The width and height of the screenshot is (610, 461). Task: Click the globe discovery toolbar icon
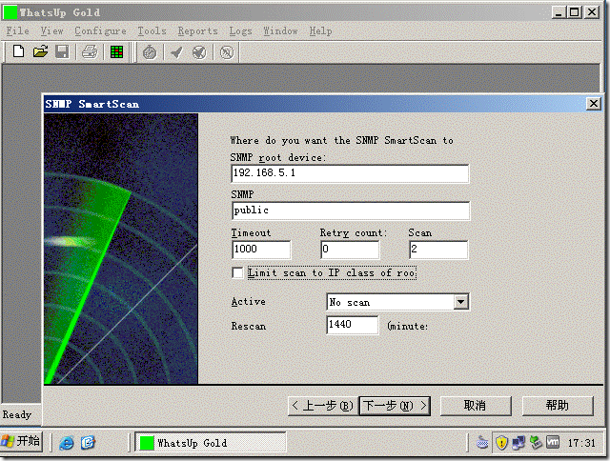[199, 52]
